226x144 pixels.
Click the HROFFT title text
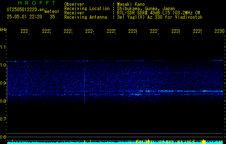tap(37, 3)
